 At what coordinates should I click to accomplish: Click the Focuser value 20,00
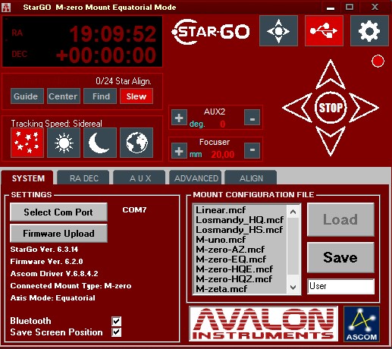(x=223, y=155)
